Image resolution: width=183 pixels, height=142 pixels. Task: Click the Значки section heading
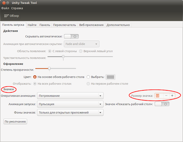pos(9,89)
